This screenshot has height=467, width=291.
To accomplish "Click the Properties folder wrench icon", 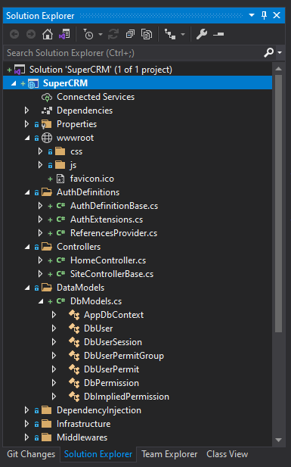I will pos(46,124).
